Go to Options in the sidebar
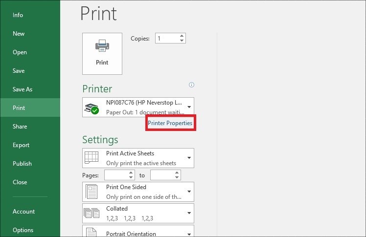Viewport: 366px width, 237px height. tap(23, 230)
